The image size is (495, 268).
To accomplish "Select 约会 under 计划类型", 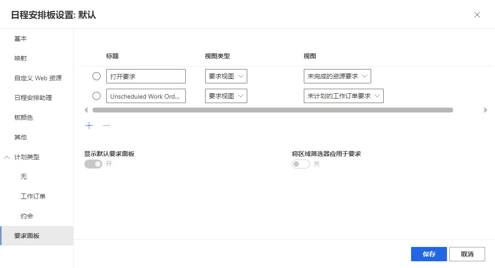I will pos(37,216).
